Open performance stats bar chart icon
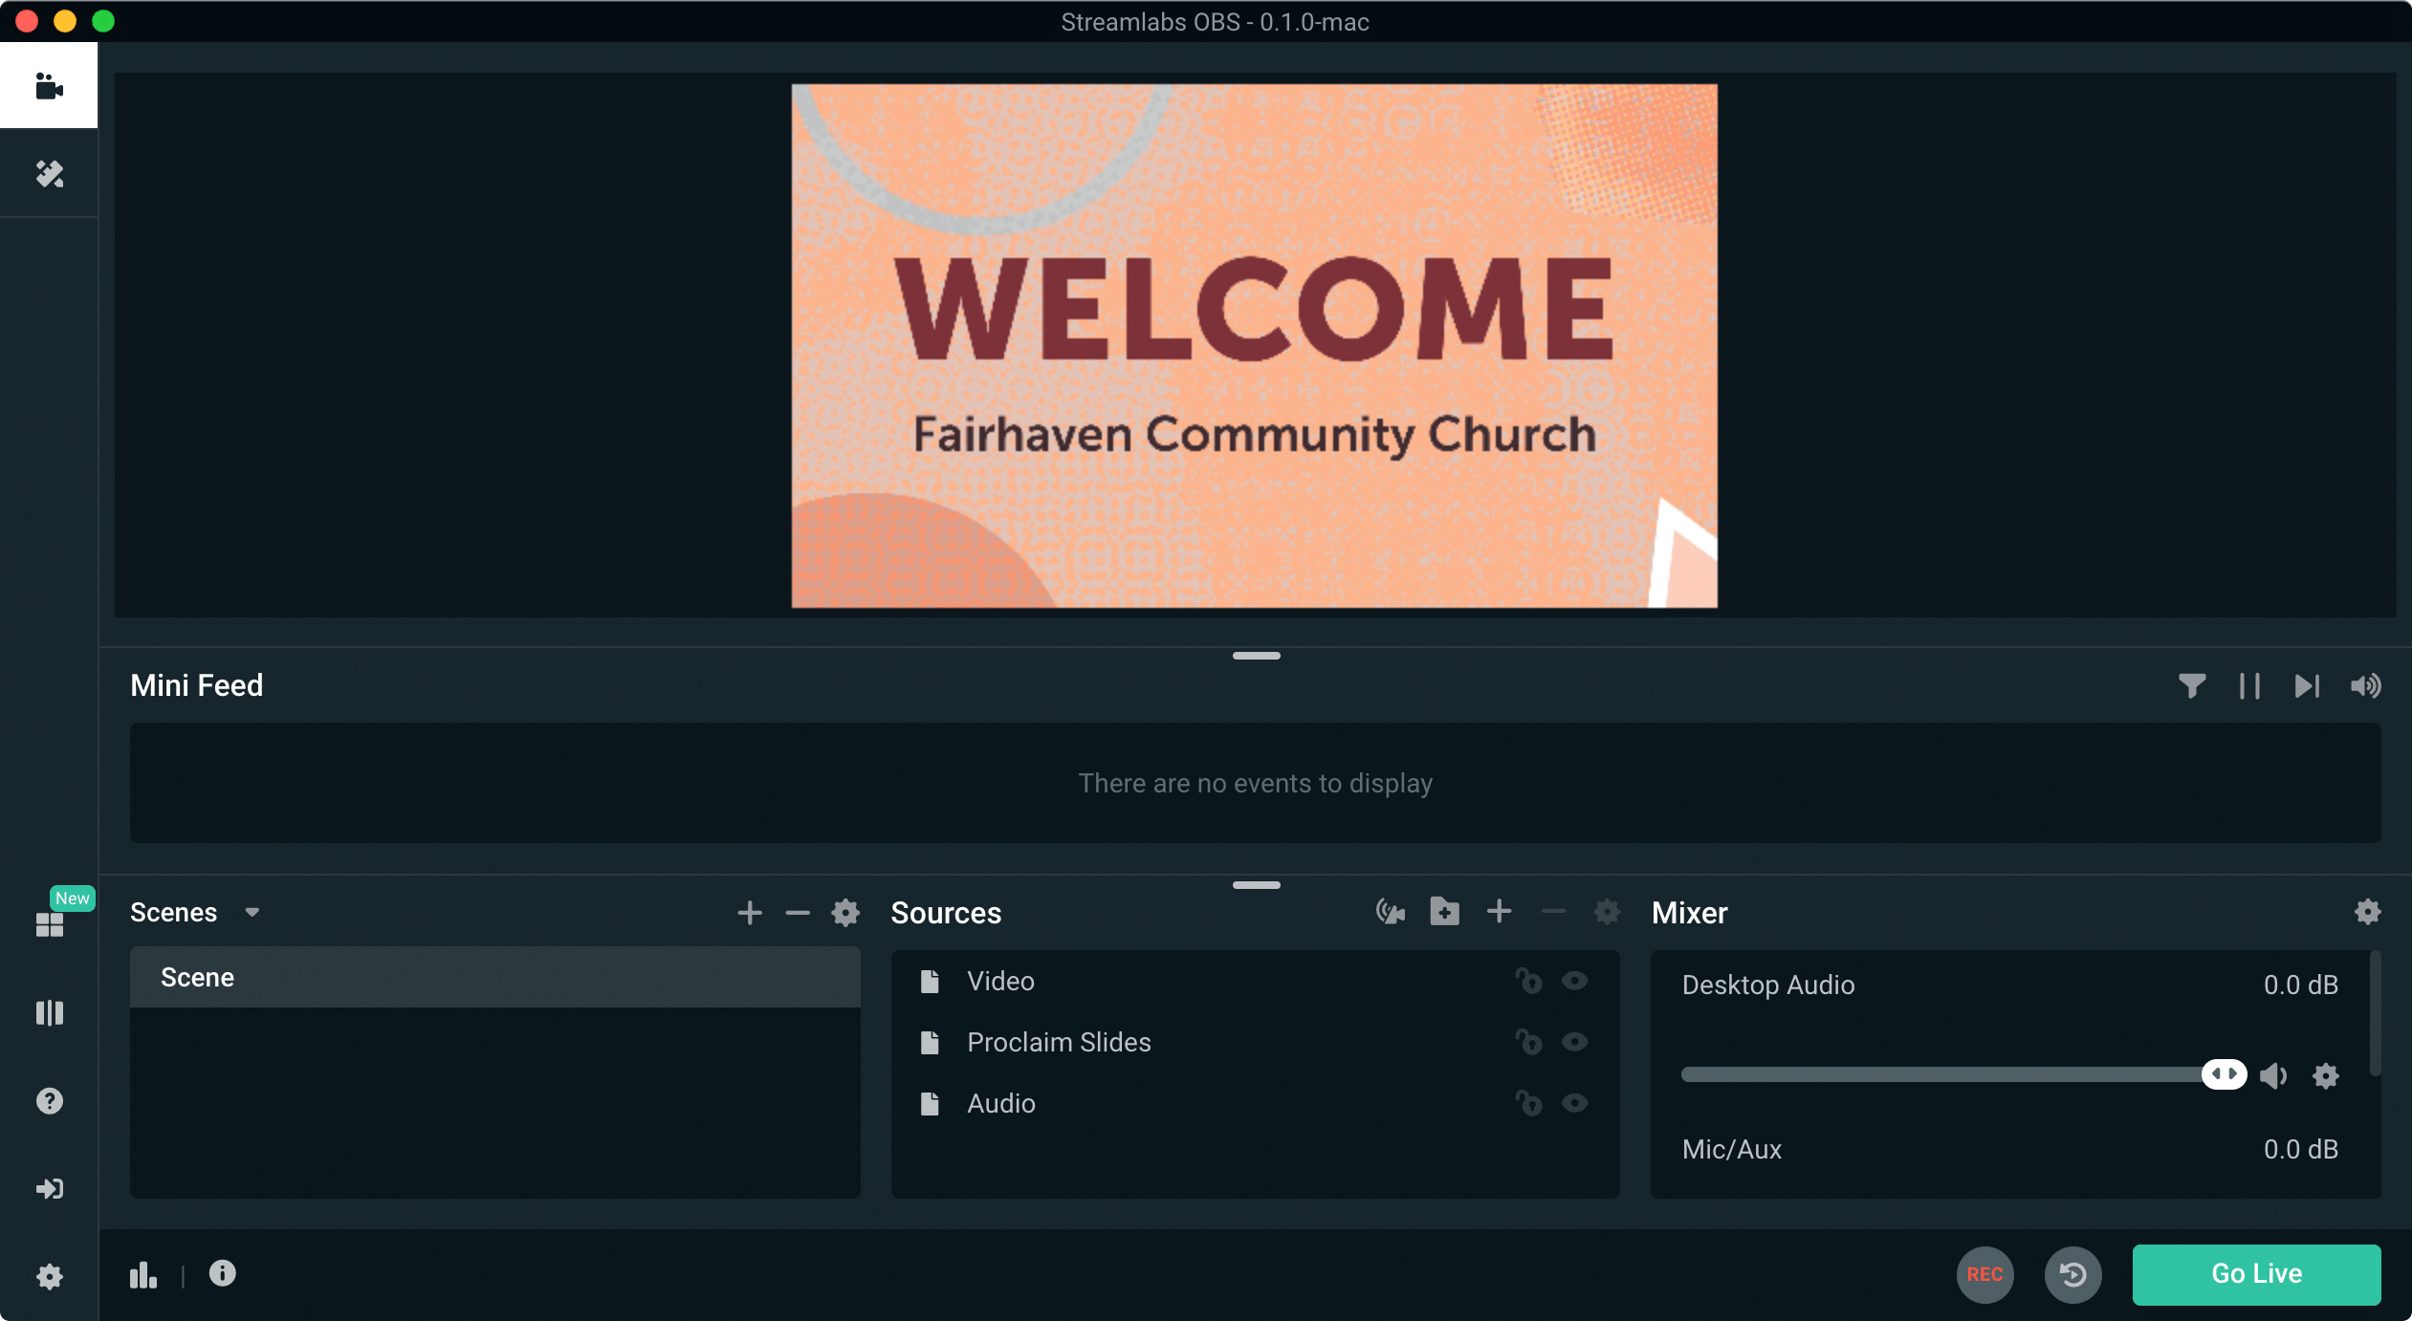 [143, 1274]
